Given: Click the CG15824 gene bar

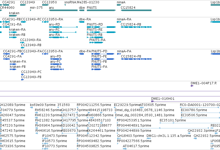Looking at the screenshot, I should pos(136,10).
